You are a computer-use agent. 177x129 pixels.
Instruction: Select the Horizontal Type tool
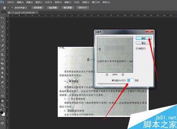[x=2, y=86]
